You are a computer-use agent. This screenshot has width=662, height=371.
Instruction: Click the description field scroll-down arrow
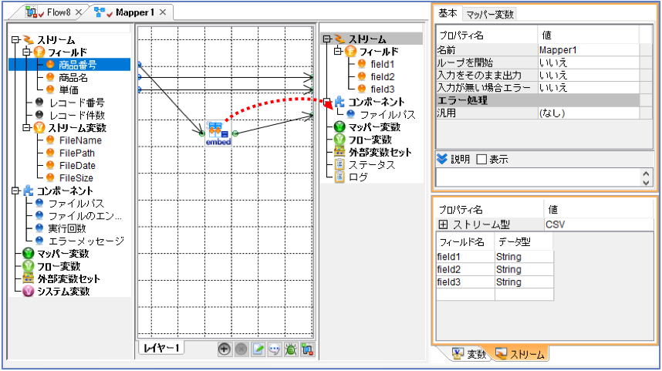pos(646,182)
